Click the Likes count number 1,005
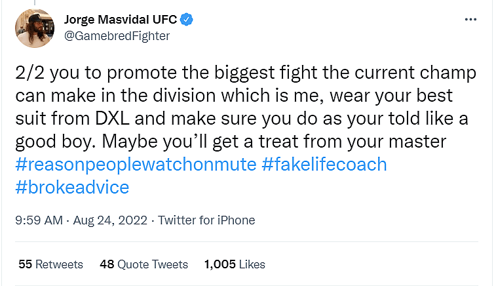This screenshot has width=496, height=286. point(219,264)
